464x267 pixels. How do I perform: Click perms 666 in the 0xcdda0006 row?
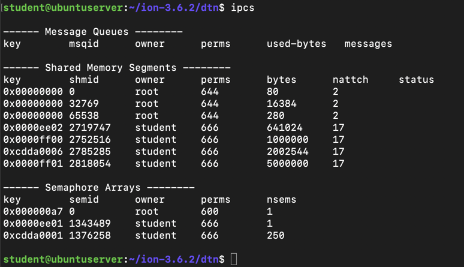click(209, 152)
